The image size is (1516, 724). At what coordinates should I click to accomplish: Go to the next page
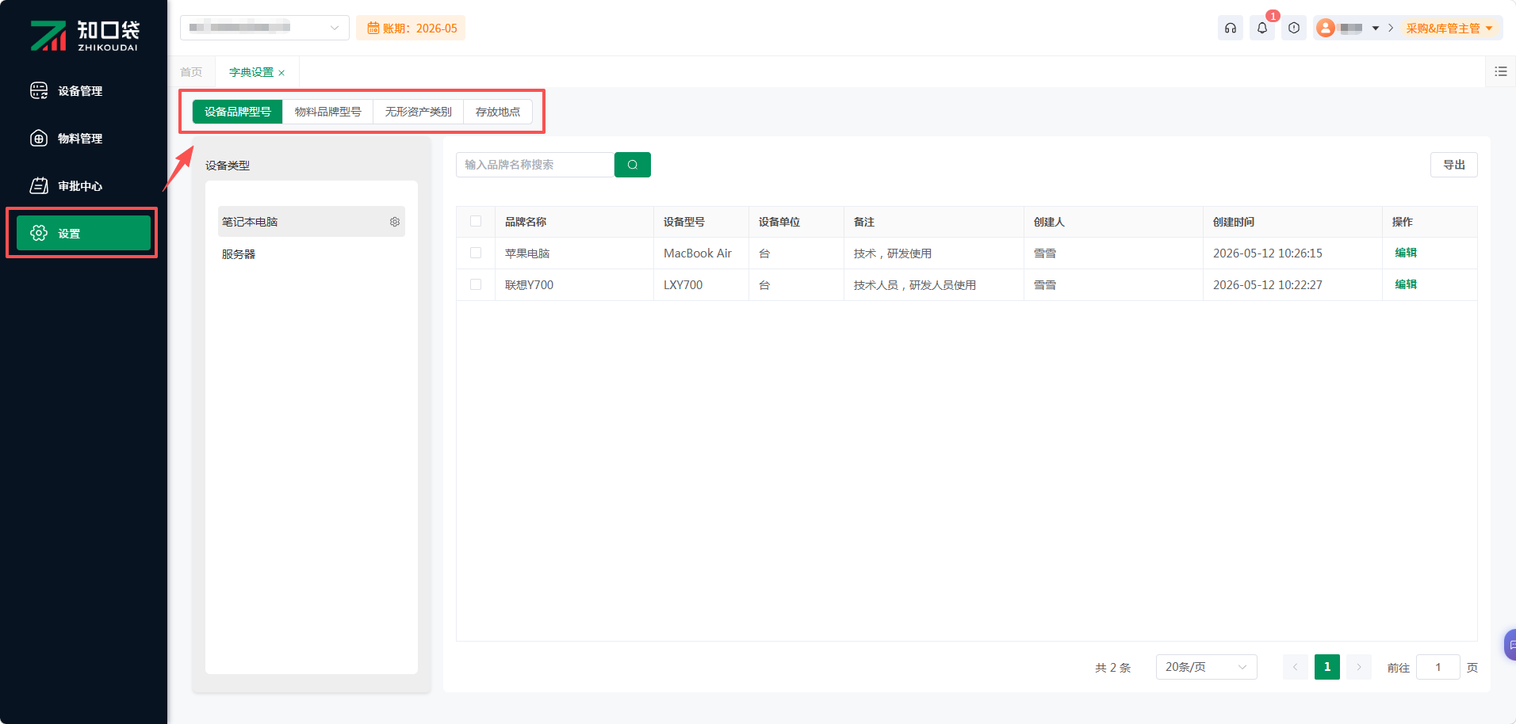coord(1359,667)
